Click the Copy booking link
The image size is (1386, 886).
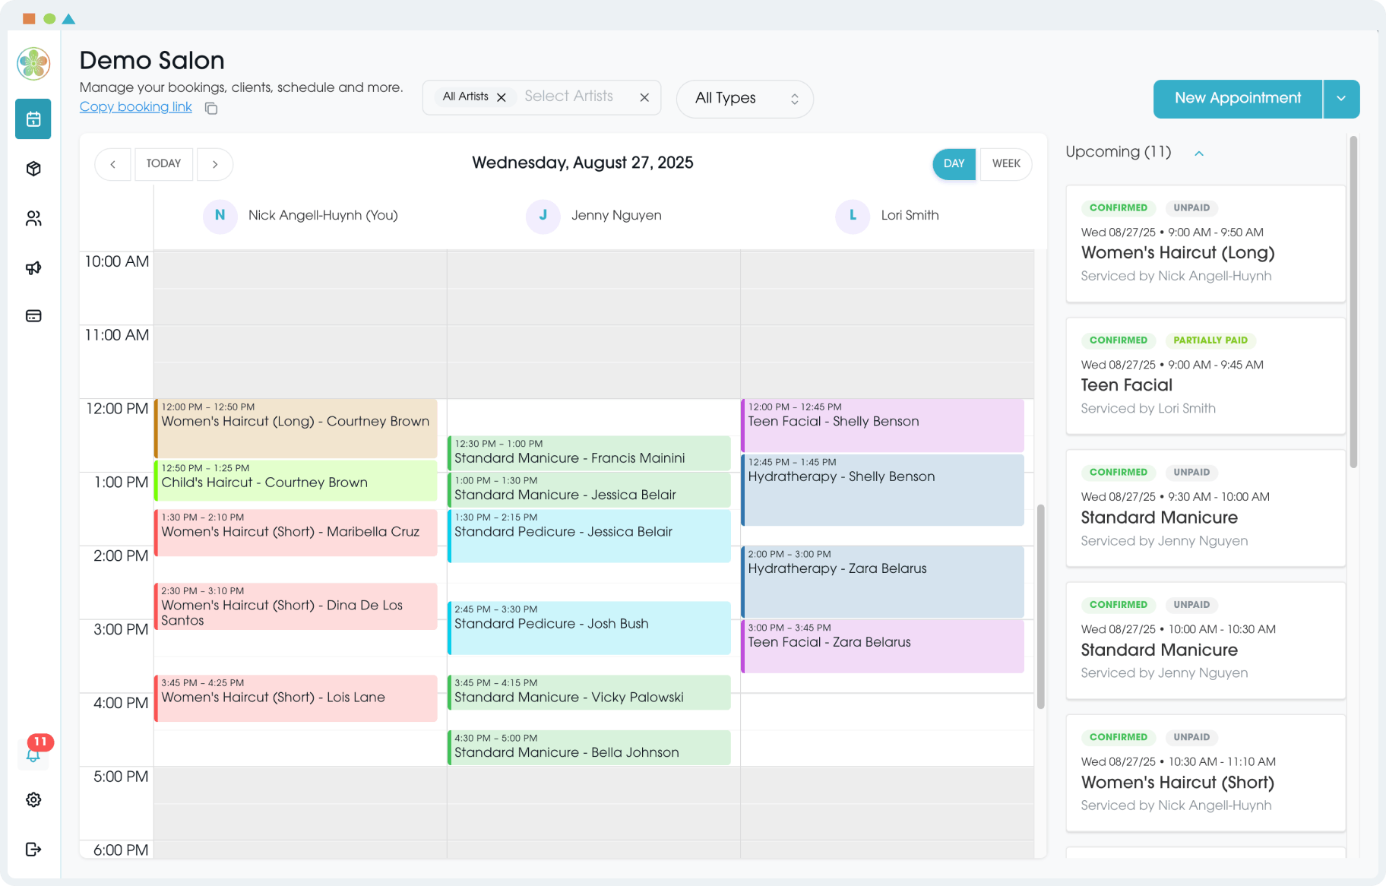click(136, 107)
